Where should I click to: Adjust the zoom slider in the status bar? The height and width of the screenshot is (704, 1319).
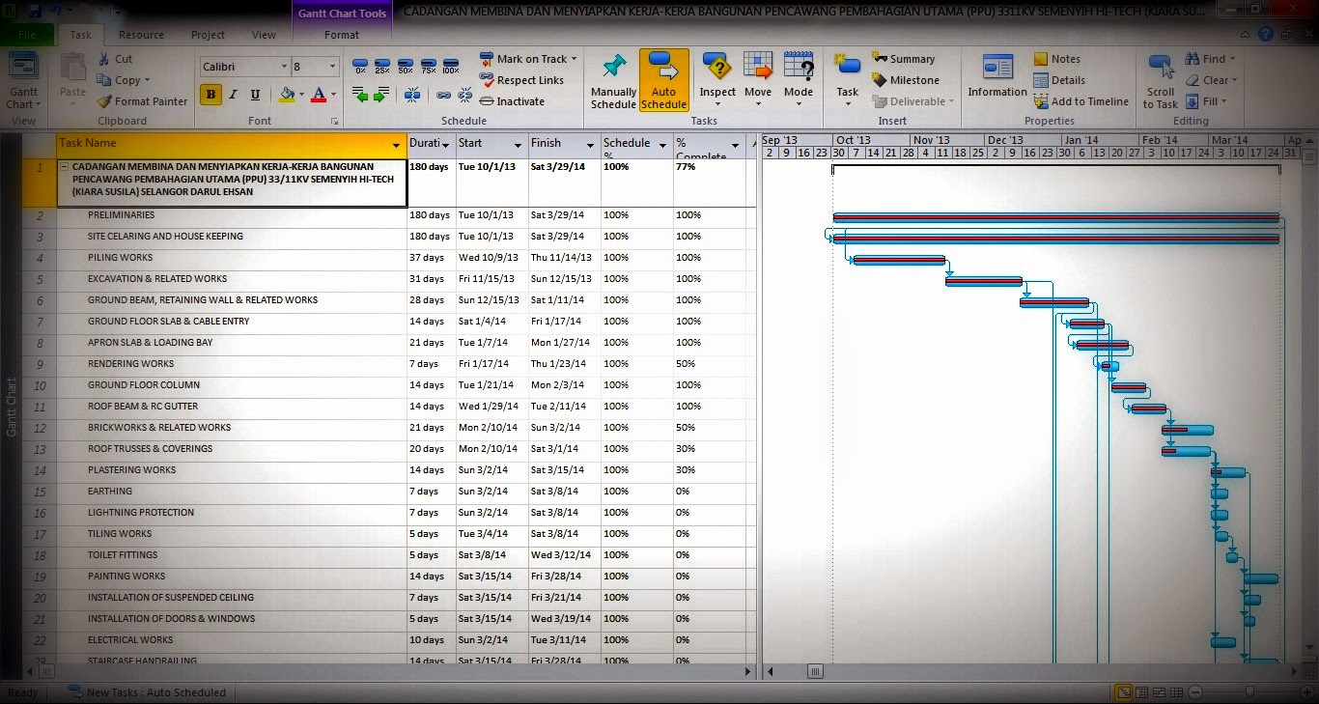(x=1249, y=690)
